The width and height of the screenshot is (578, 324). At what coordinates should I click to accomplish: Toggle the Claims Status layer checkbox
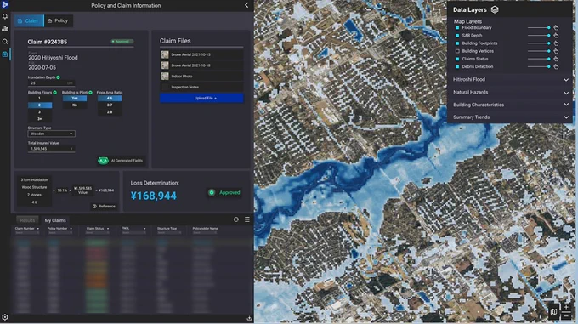457,59
